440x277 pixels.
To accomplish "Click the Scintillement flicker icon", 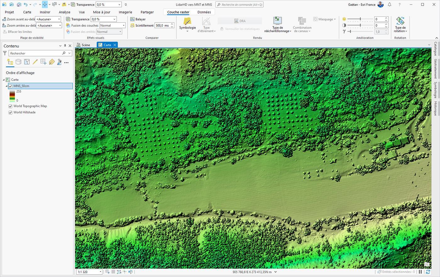I will [132, 25].
